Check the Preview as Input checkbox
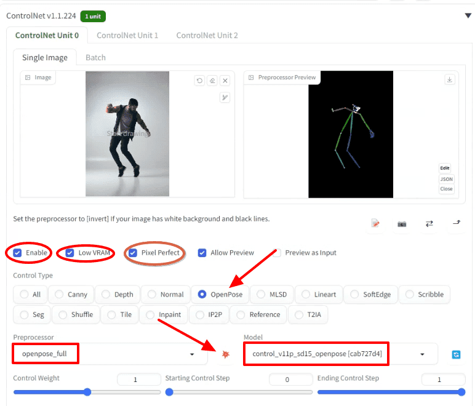The width and height of the screenshot is (475, 406). click(277, 253)
